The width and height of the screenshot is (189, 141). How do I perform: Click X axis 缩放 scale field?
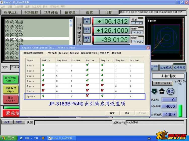[x=137, y=23]
